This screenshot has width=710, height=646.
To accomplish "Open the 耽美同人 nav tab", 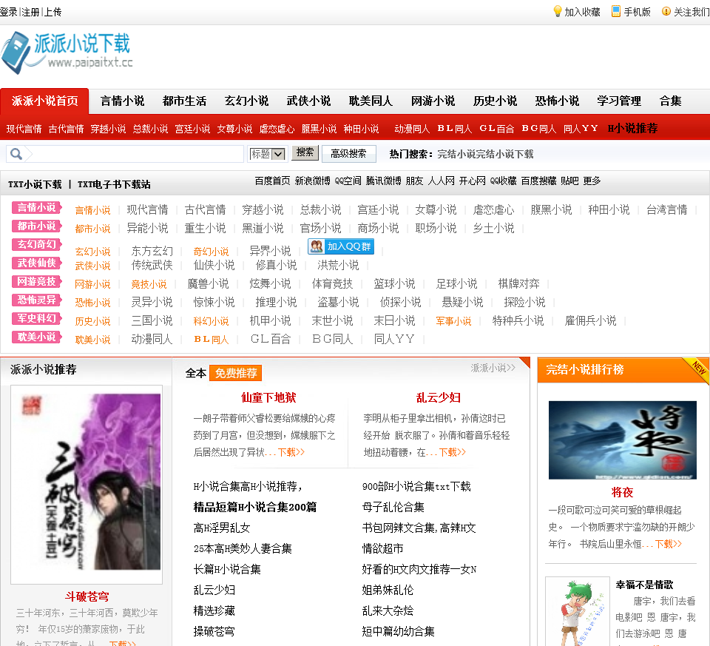I will 371,101.
